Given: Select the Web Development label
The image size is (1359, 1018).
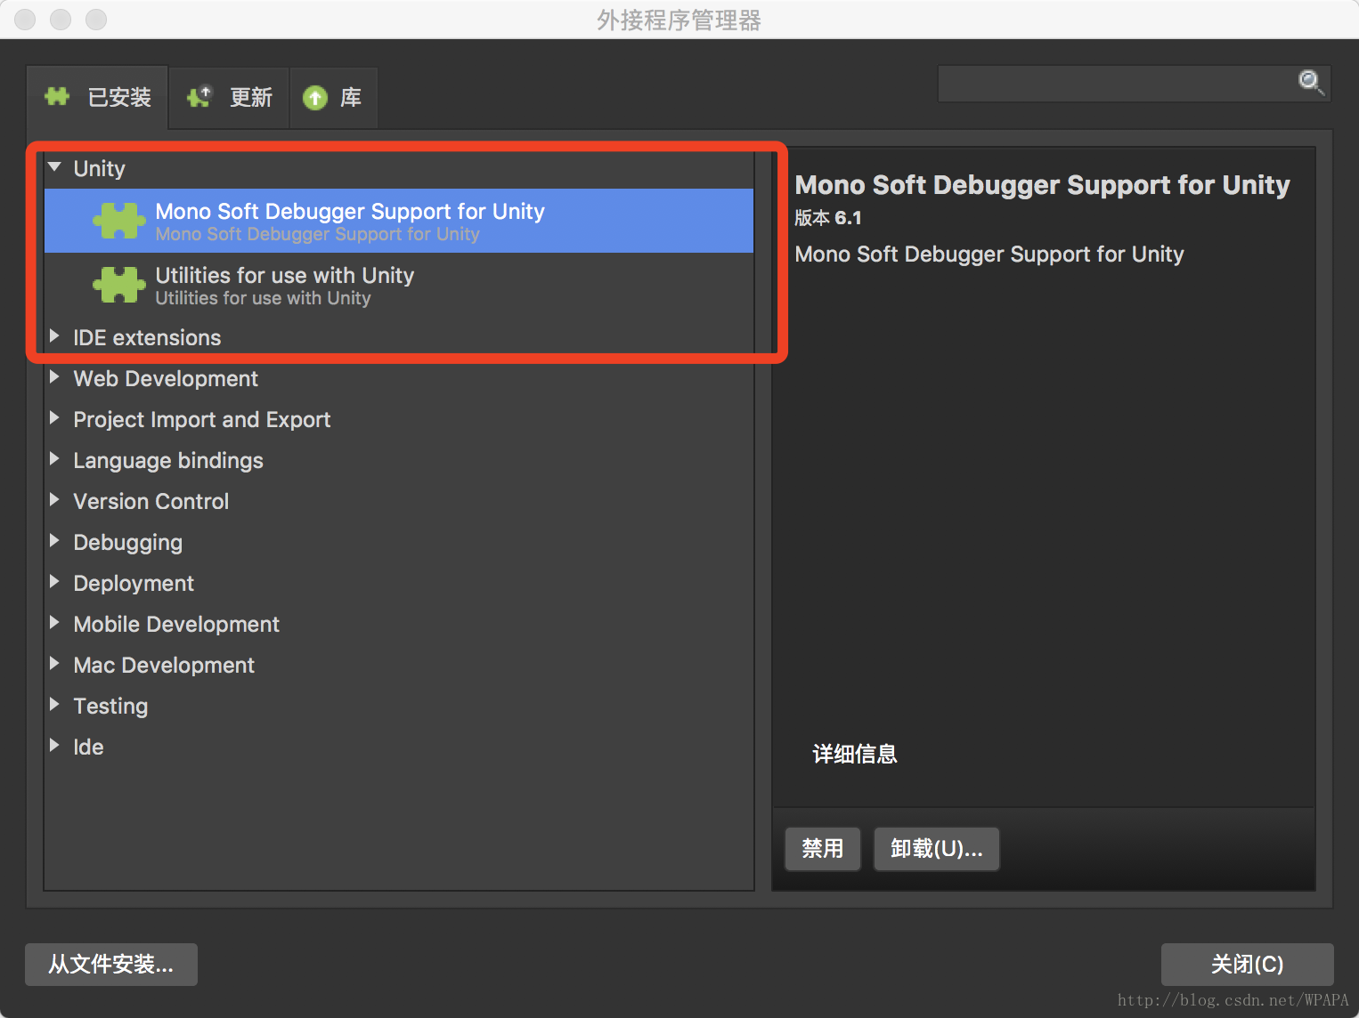Looking at the screenshot, I should [x=166, y=378].
